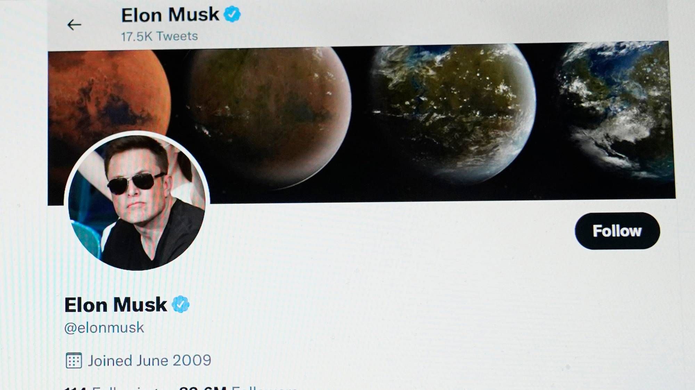
Task: Click the Joined June 2009 text
Action: click(x=149, y=361)
